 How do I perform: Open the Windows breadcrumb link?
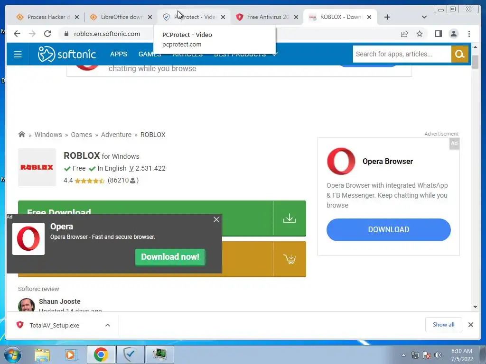(48, 135)
